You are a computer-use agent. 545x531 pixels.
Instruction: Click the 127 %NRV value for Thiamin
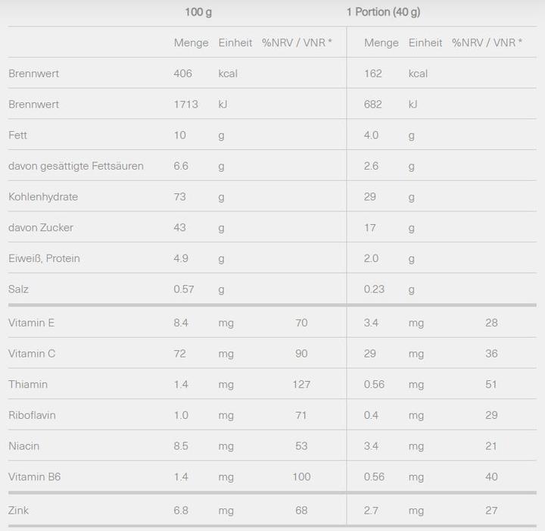301,384
